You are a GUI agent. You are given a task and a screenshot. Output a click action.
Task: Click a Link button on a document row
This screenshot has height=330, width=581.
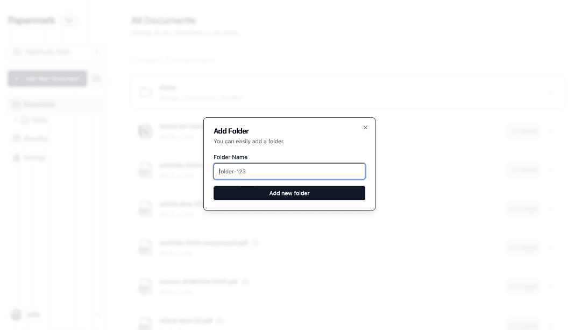[522, 131]
